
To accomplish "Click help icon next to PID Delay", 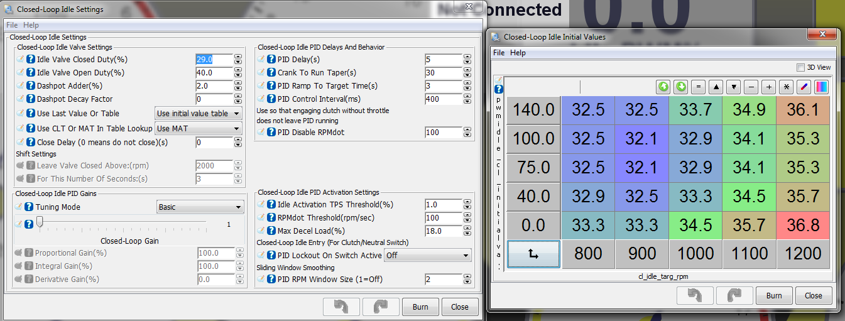I will pos(271,60).
